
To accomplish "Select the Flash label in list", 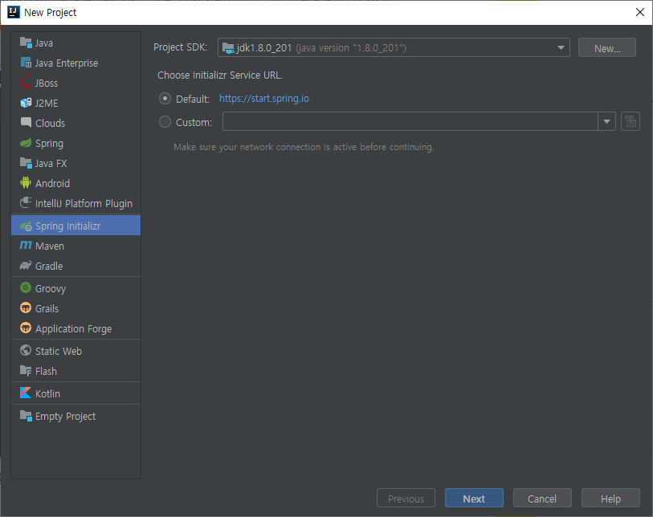I will point(46,371).
